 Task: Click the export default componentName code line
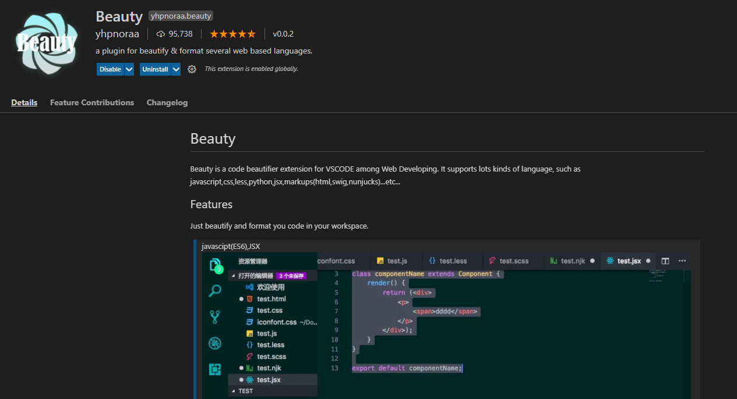point(407,368)
